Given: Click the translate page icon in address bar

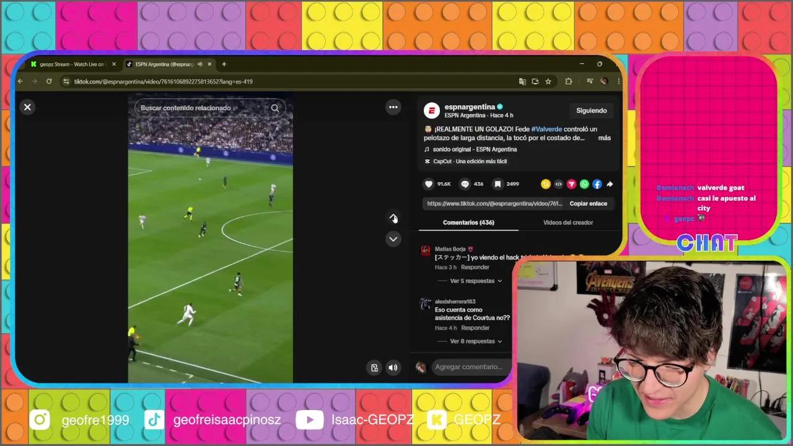Looking at the screenshot, I should [522, 81].
